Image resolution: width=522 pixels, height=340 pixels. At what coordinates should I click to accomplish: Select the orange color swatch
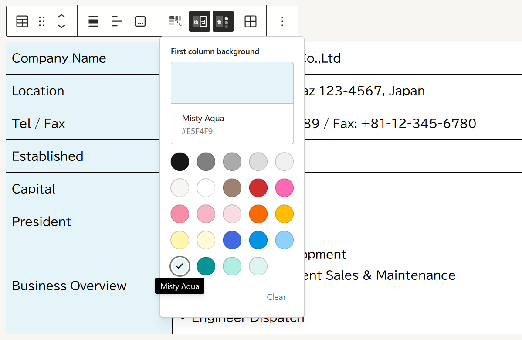[x=258, y=214]
